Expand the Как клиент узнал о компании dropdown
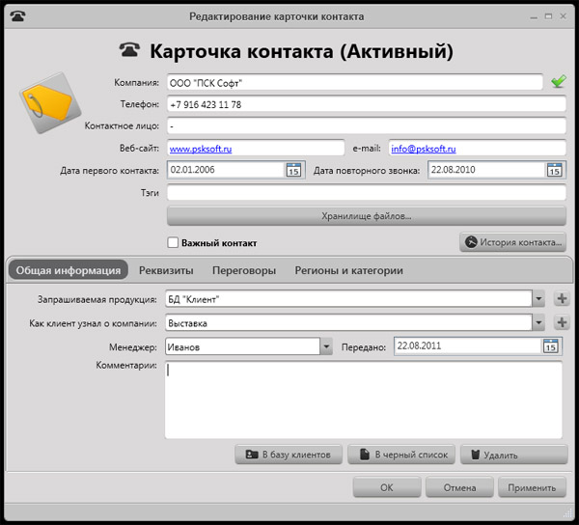 (x=538, y=322)
